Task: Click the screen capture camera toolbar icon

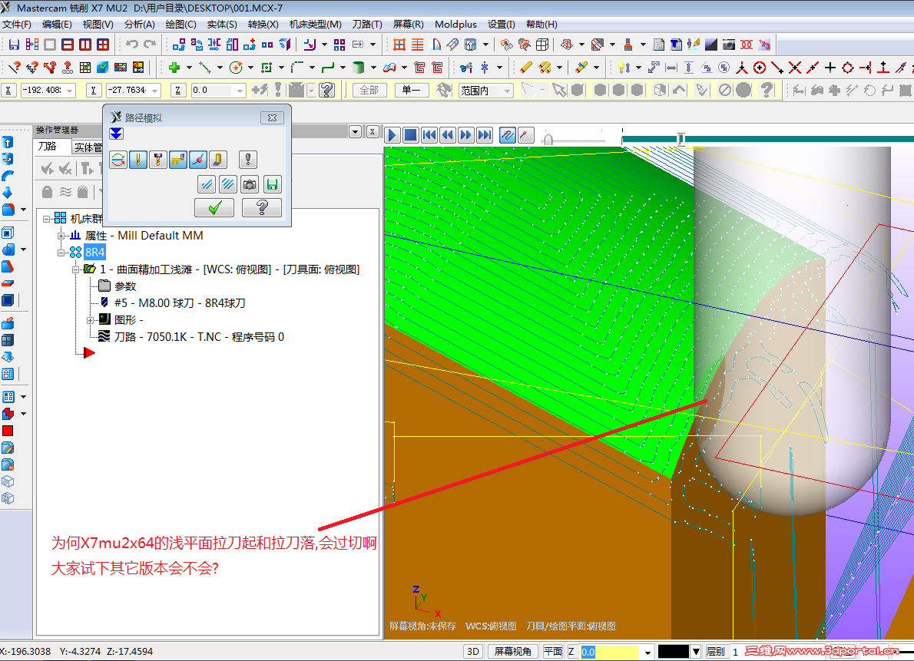Action: pyautogui.click(x=729, y=45)
